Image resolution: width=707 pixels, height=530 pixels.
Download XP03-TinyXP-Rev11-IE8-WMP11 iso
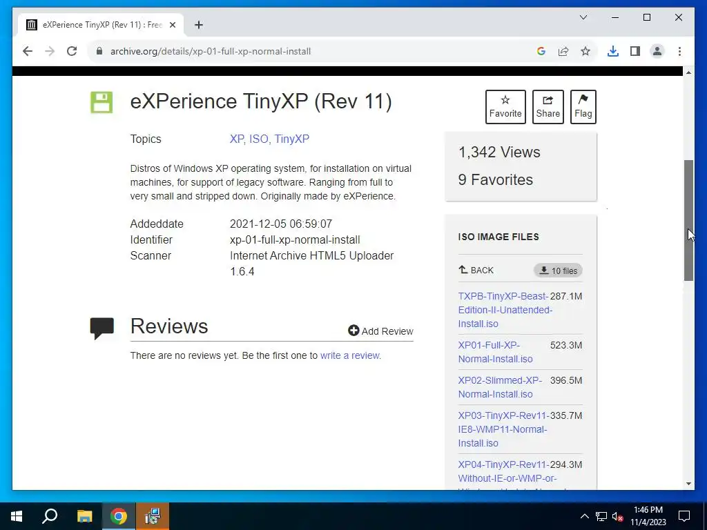click(503, 429)
